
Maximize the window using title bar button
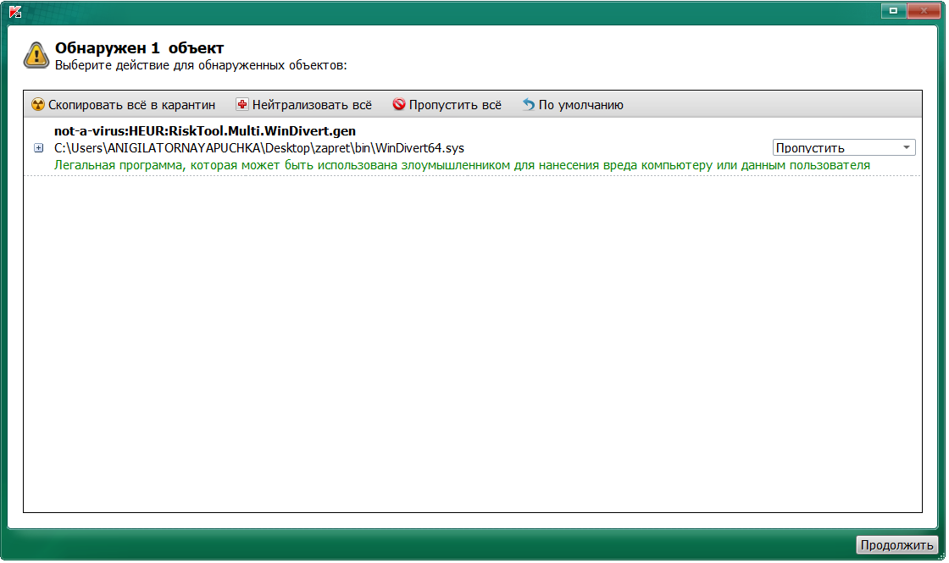pyautogui.click(x=893, y=10)
